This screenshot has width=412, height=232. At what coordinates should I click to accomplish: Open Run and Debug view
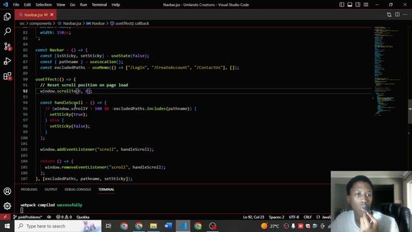pyautogui.click(x=7, y=61)
